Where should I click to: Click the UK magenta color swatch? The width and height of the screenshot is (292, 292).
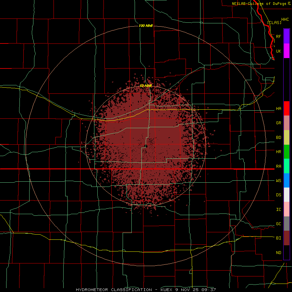[286, 51]
